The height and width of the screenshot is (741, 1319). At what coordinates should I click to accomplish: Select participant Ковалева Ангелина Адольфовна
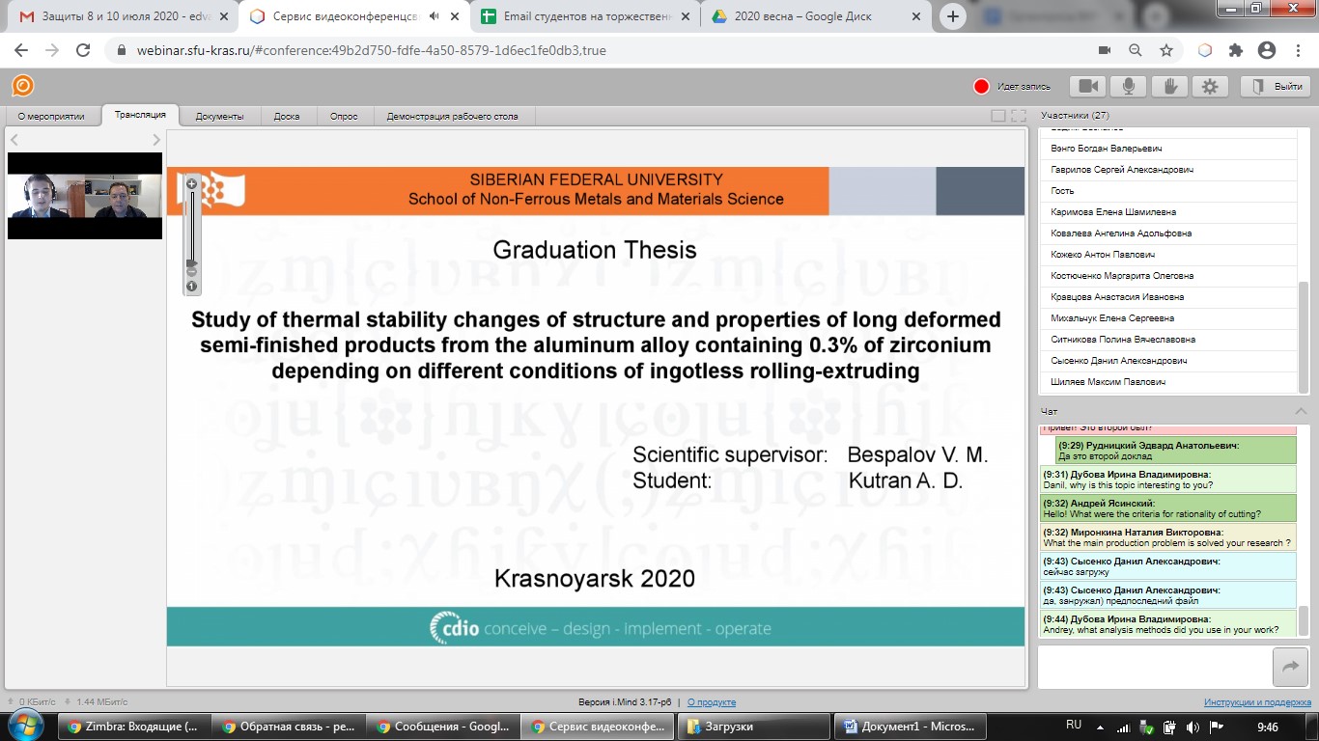click(x=1167, y=233)
